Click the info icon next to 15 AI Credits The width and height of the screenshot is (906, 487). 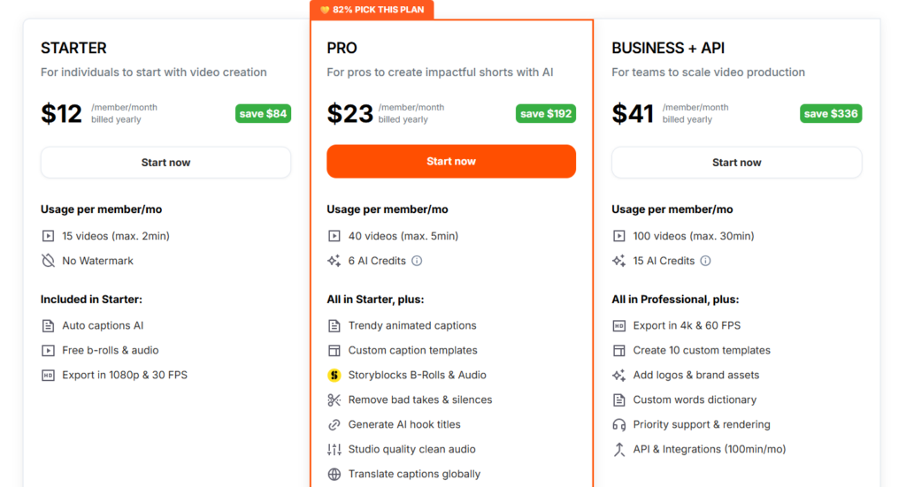705,261
